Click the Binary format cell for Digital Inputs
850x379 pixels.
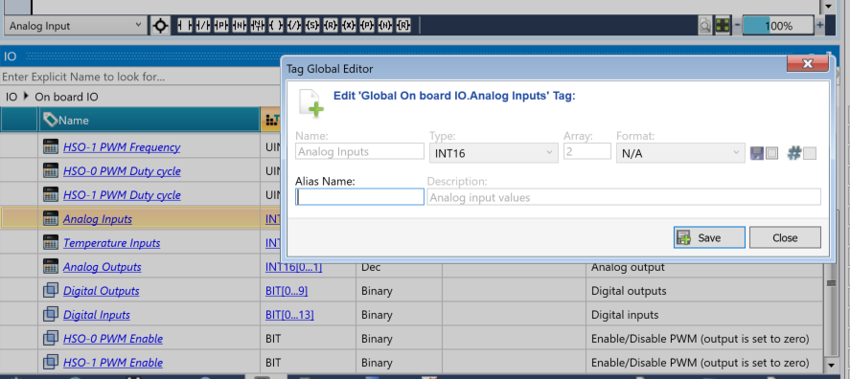pos(399,315)
